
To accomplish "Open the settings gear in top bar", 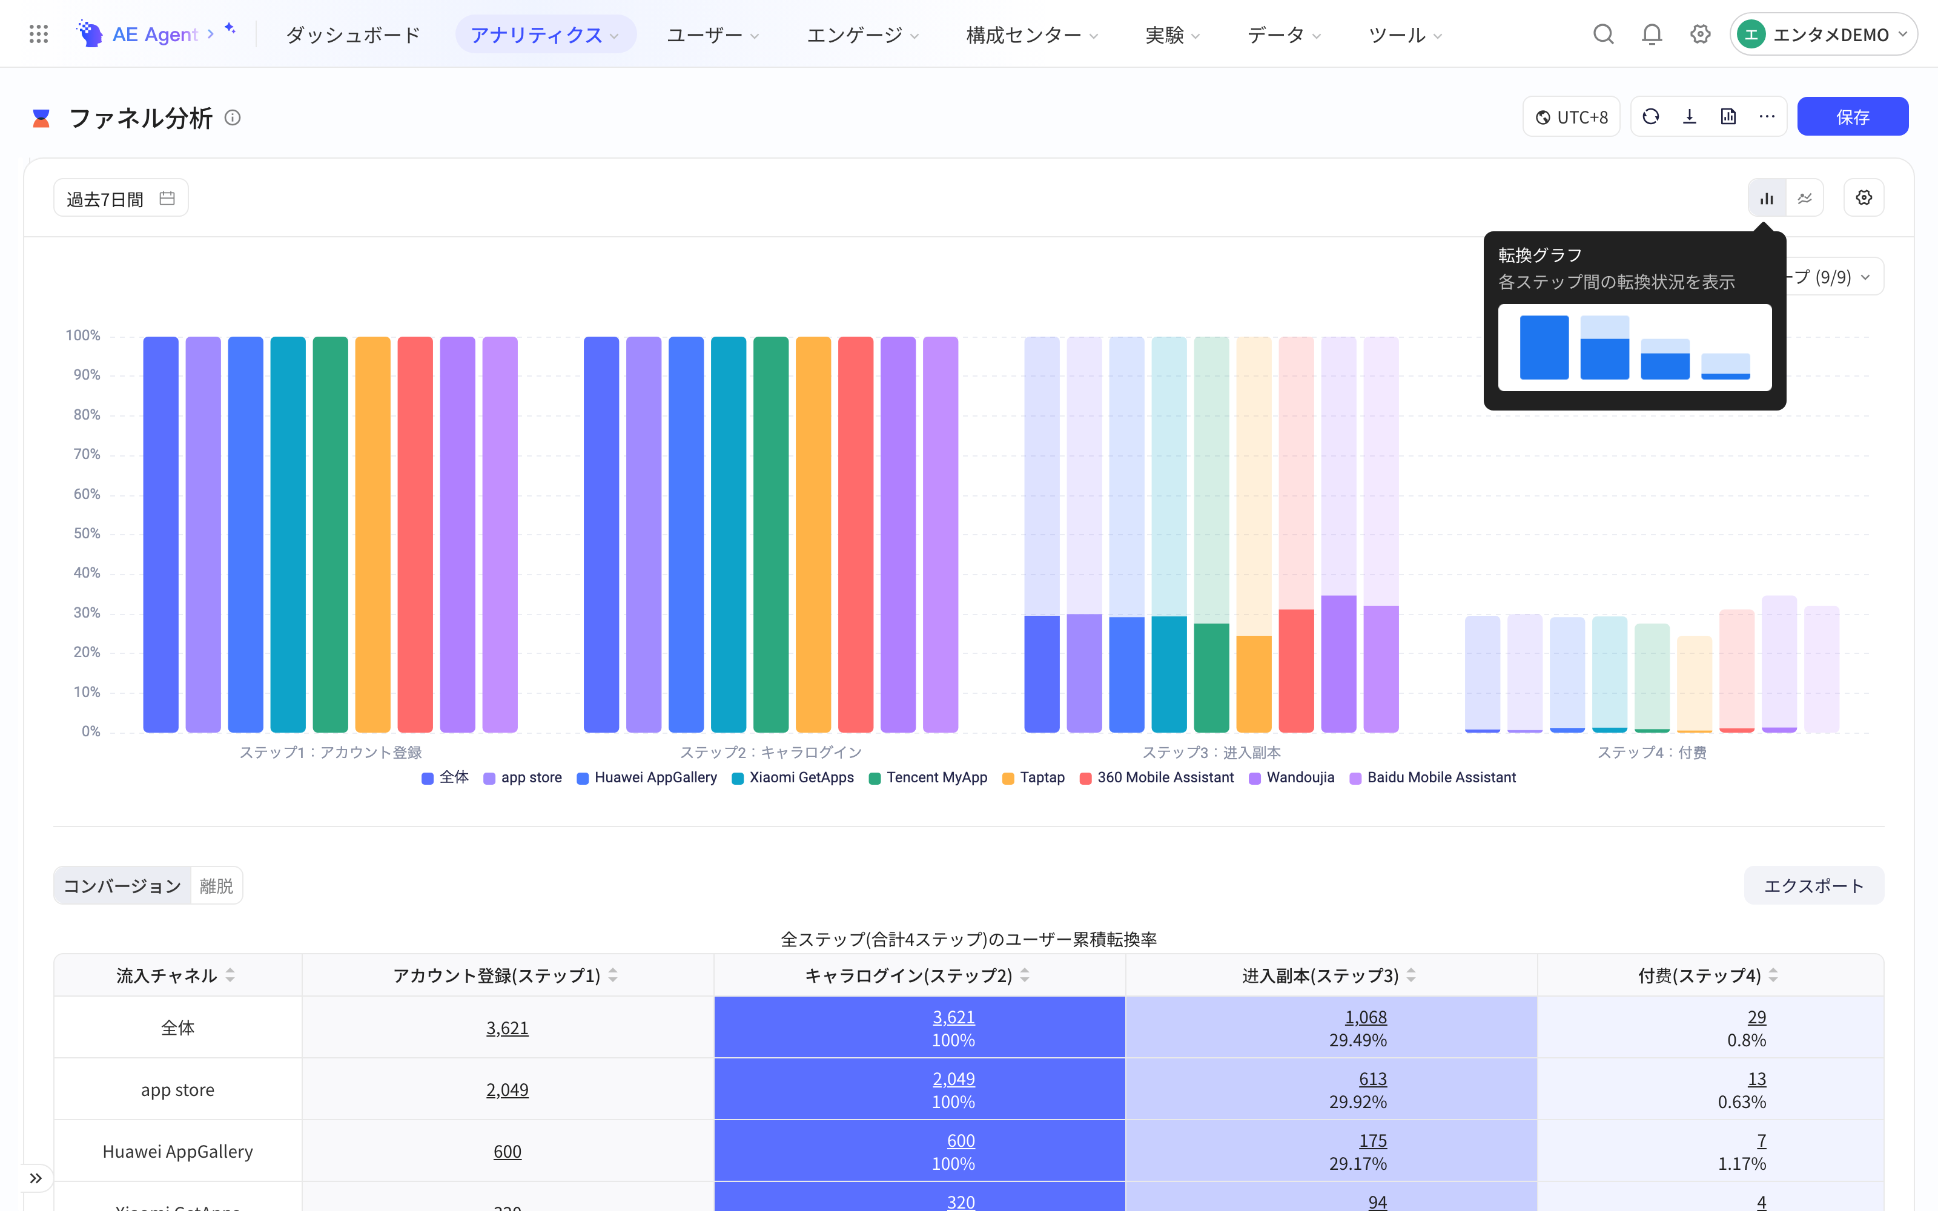I will [1700, 34].
